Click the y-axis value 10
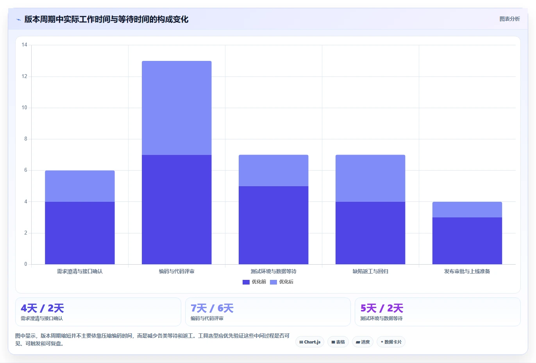 pos(25,108)
